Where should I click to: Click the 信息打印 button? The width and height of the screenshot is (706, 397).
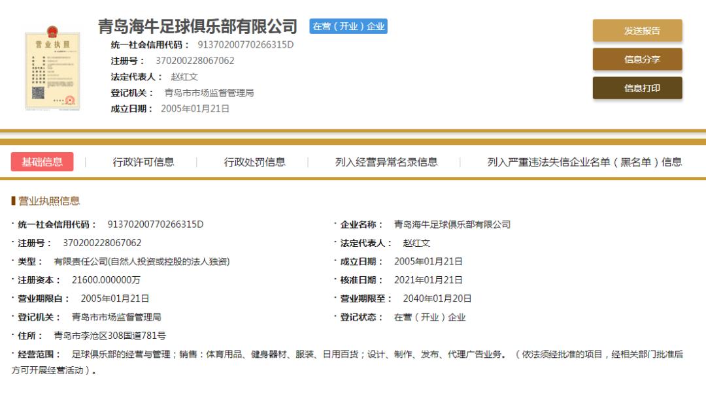tap(637, 88)
